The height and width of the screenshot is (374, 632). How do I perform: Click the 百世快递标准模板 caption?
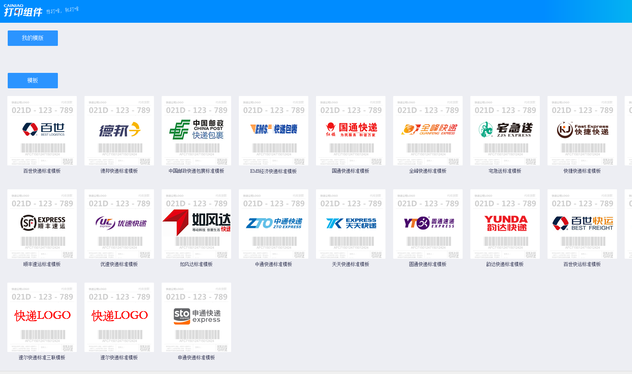(x=42, y=171)
